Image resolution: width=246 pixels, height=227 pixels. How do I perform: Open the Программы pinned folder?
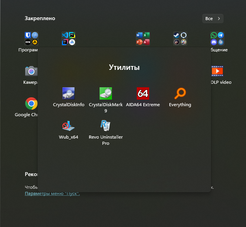coord(31,39)
